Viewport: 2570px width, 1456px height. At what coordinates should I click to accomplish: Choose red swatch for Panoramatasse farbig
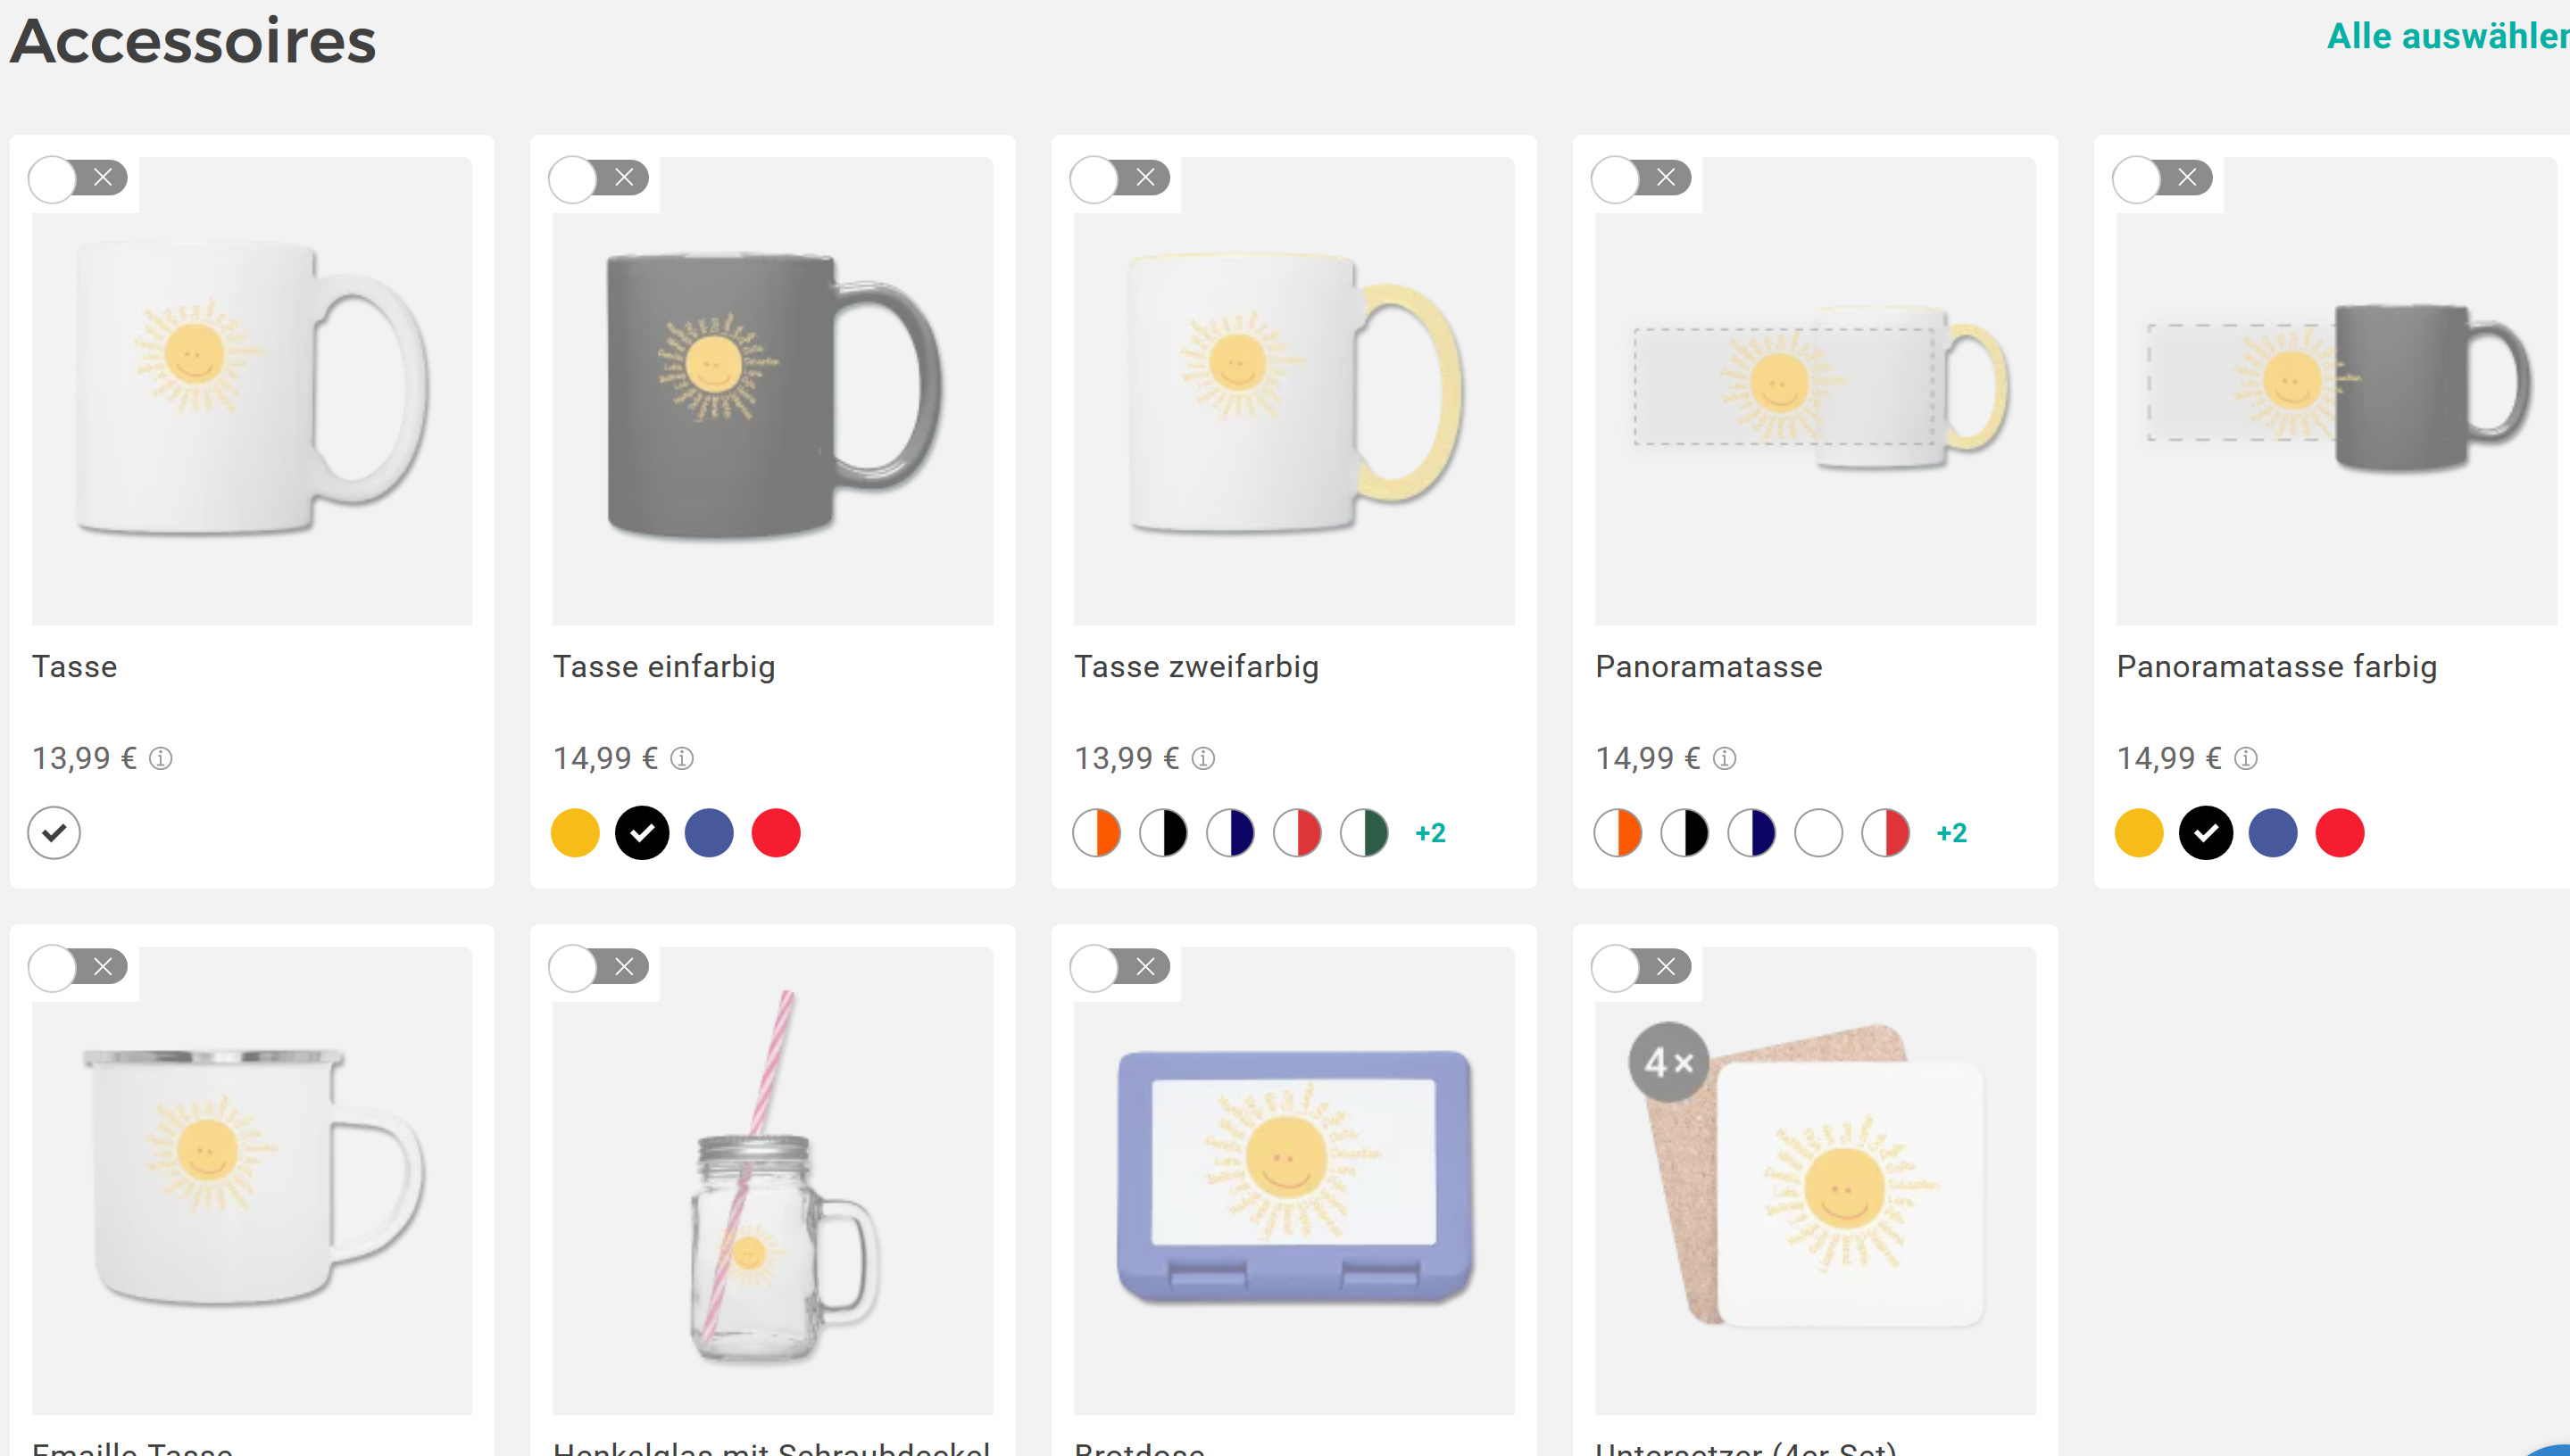[2339, 833]
